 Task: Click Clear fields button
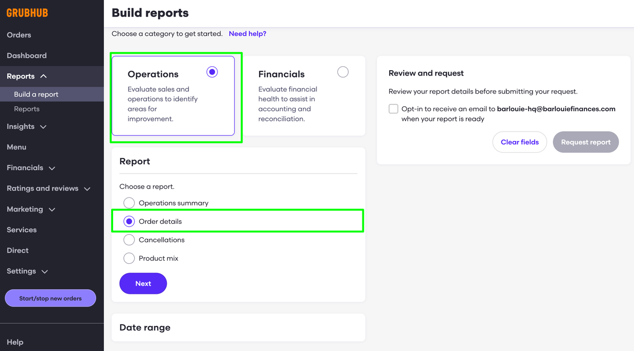[x=519, y=142]
